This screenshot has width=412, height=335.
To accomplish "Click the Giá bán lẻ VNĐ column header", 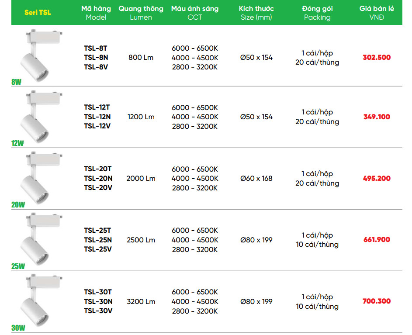I will [377, 13].
